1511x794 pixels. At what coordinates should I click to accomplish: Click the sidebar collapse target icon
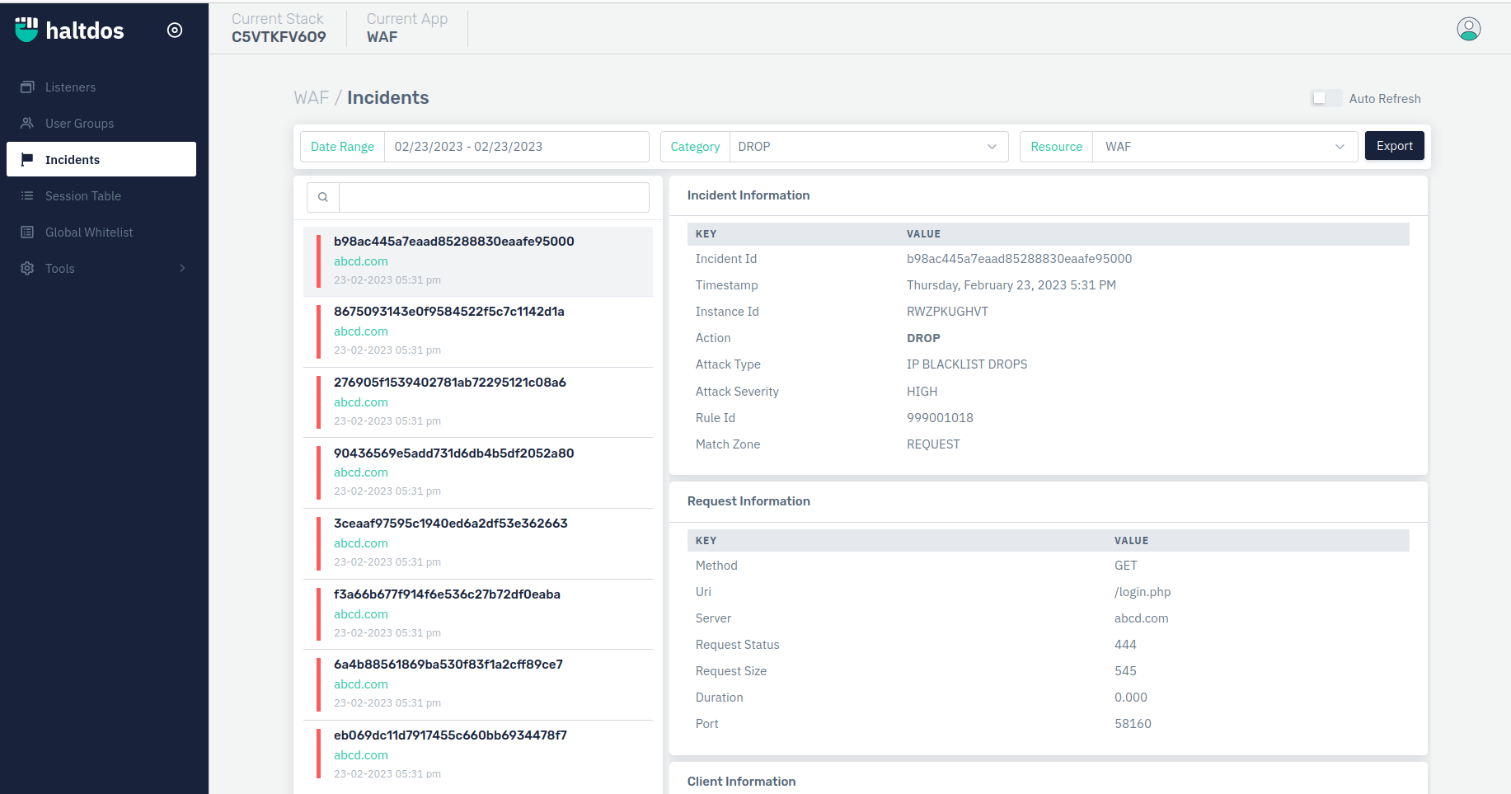[175, 31]
